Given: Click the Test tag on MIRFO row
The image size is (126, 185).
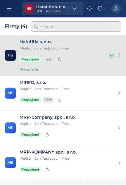Looking at the screenshot, I should tap(48, 100).
